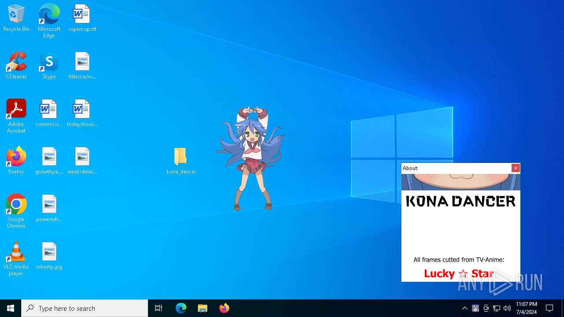Select the Firefox desktop shortcut
The width and height of the screenshot is (564, 317).
coord(16,161)
